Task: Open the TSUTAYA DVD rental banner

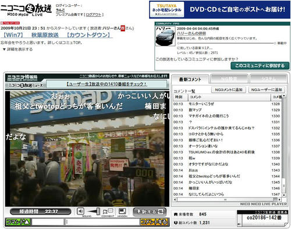Action: [219, 10]
